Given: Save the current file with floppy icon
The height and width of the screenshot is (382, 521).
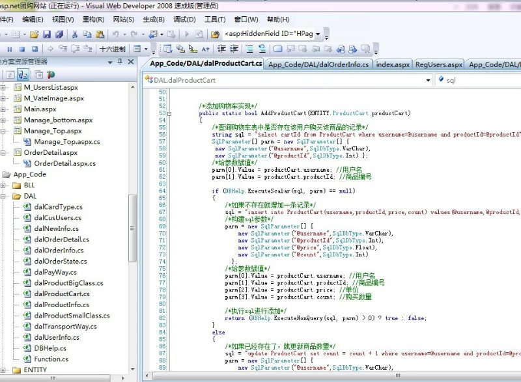Looking at the screenshot, I should [x=47, y=34].
